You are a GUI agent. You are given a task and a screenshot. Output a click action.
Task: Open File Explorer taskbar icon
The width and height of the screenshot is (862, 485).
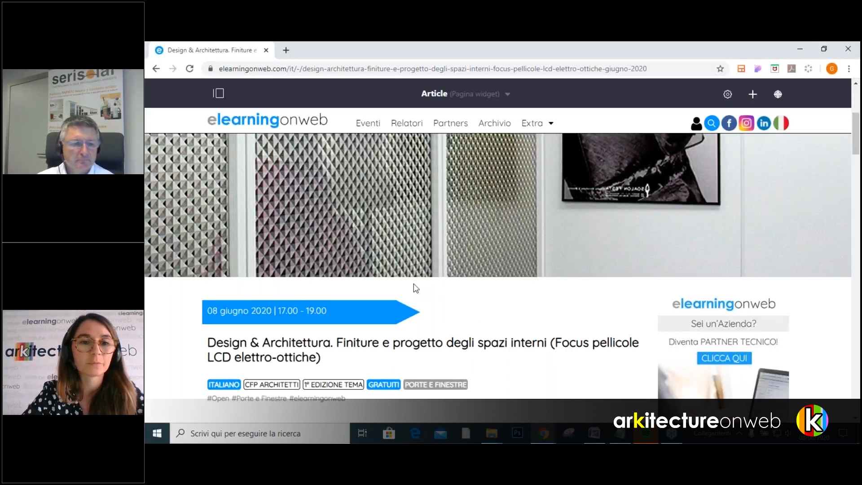[492, 433]
